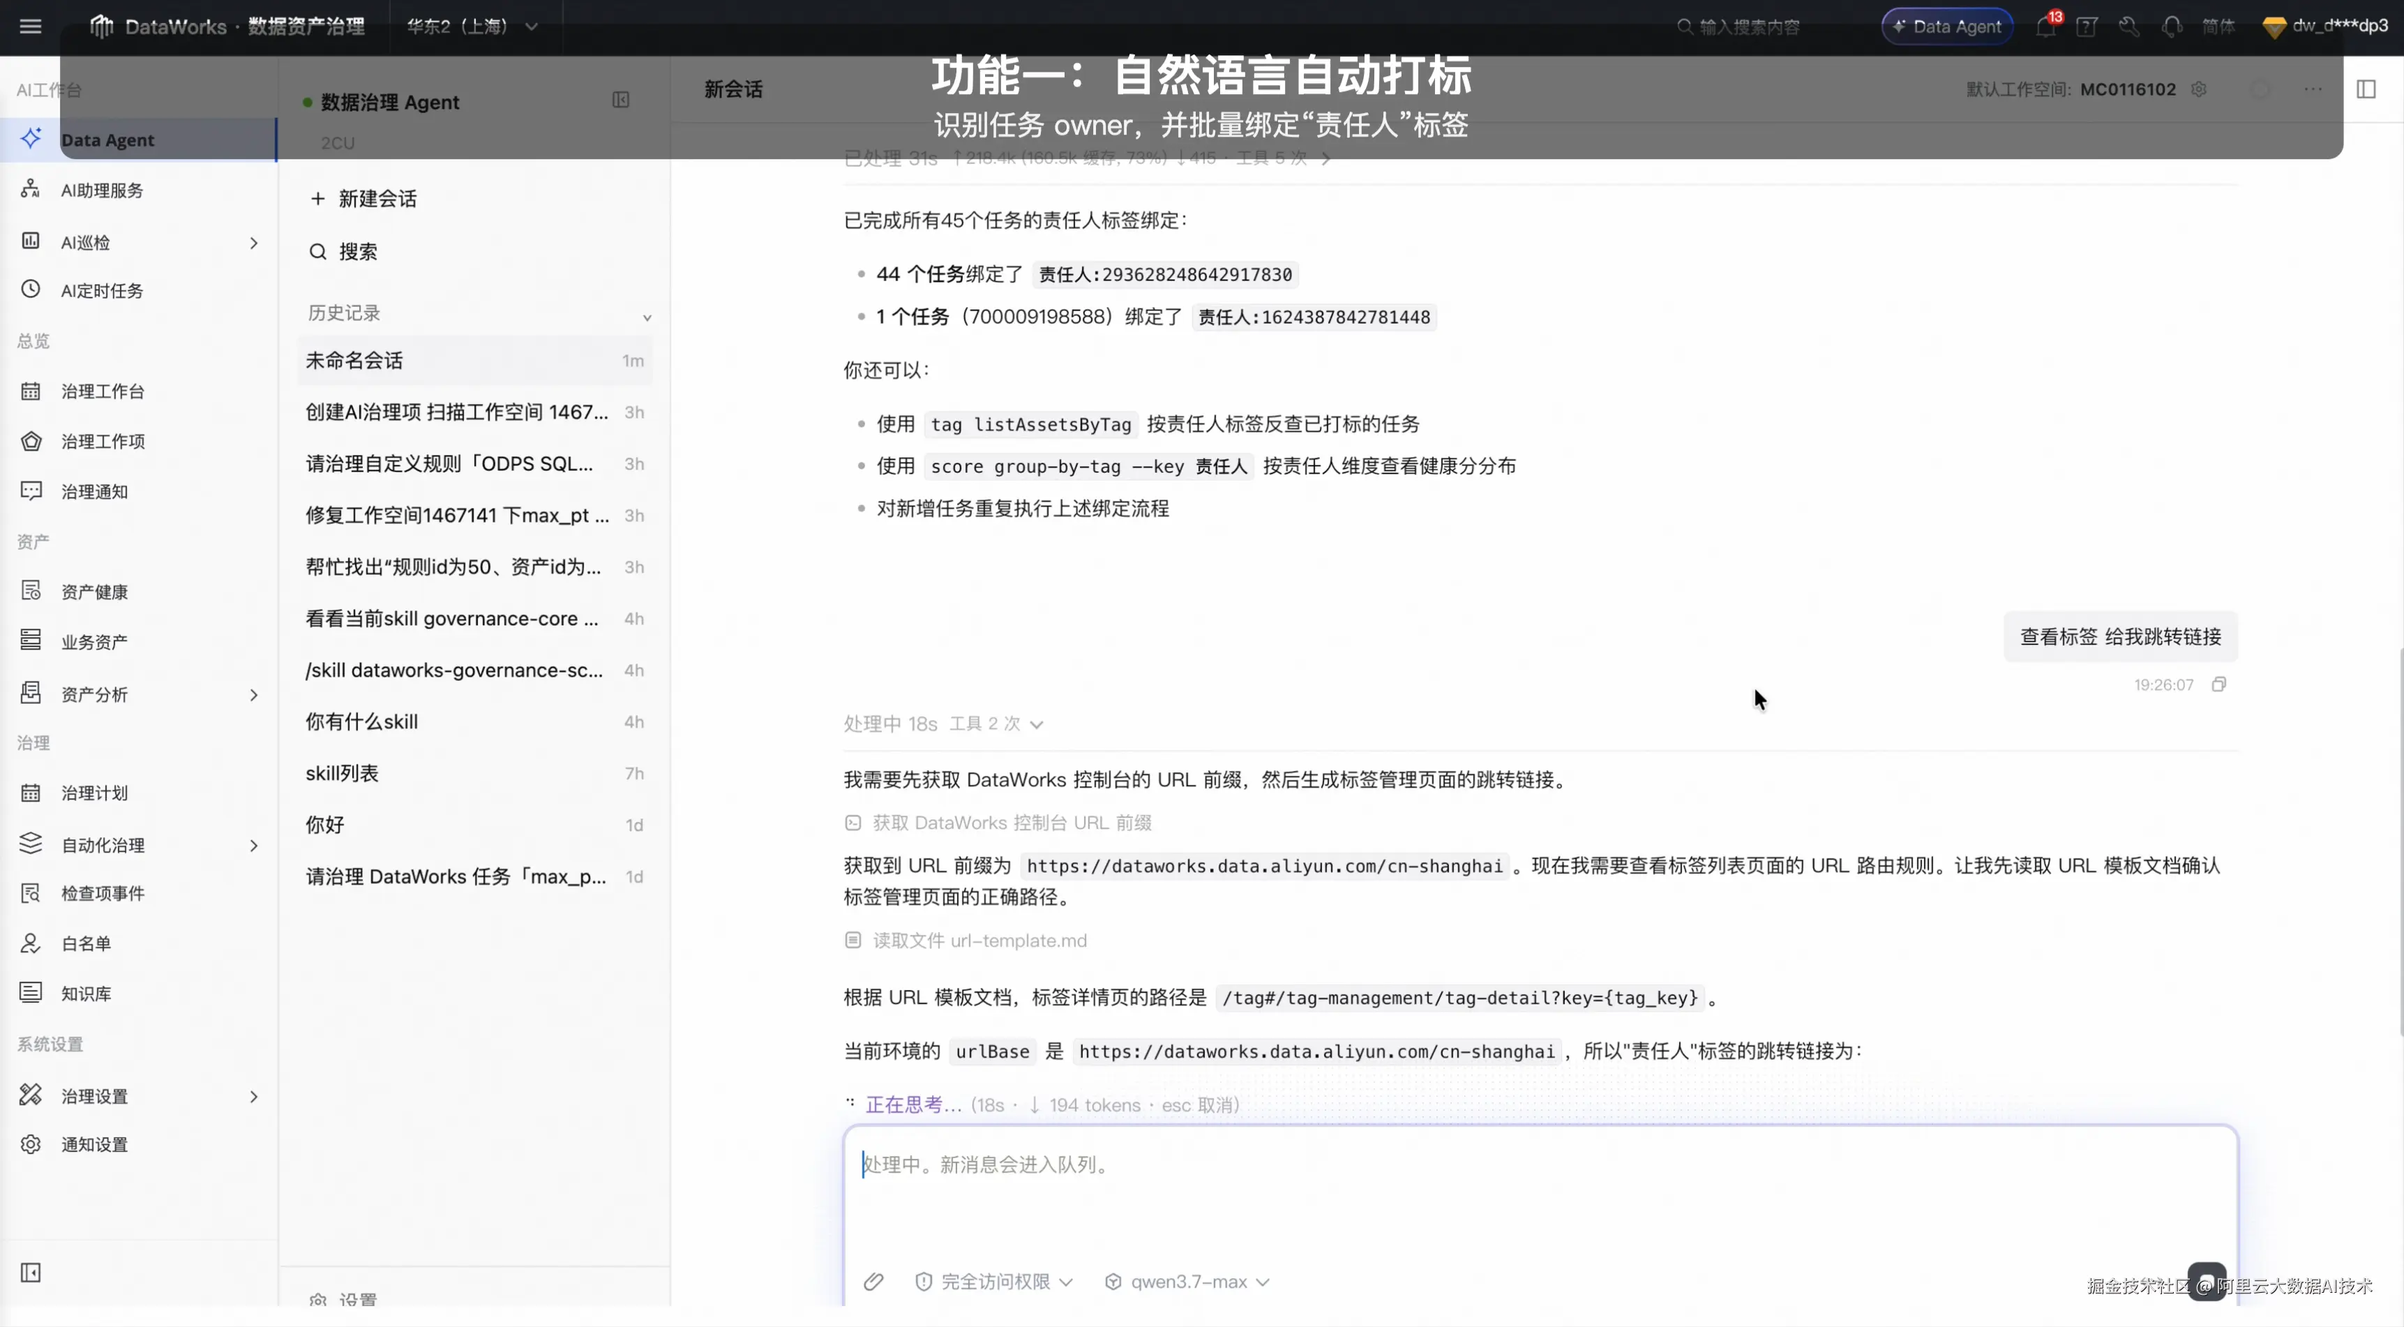The width and height of the screenshot is (2404, 1327).
Task: Click the 业务资产 sidebar icon
Action: tap(31, 641)
